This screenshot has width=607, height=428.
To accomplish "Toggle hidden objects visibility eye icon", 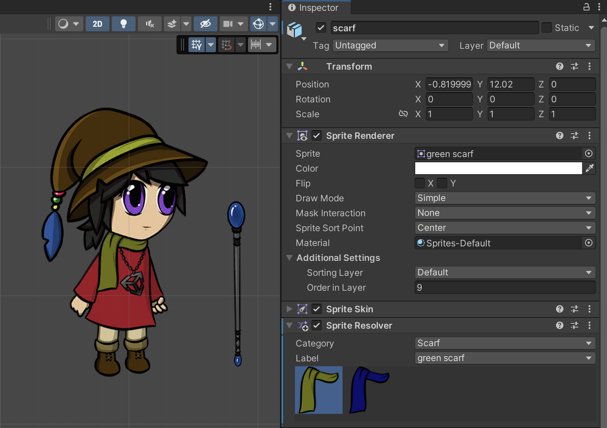I will (x=205, y=24).
